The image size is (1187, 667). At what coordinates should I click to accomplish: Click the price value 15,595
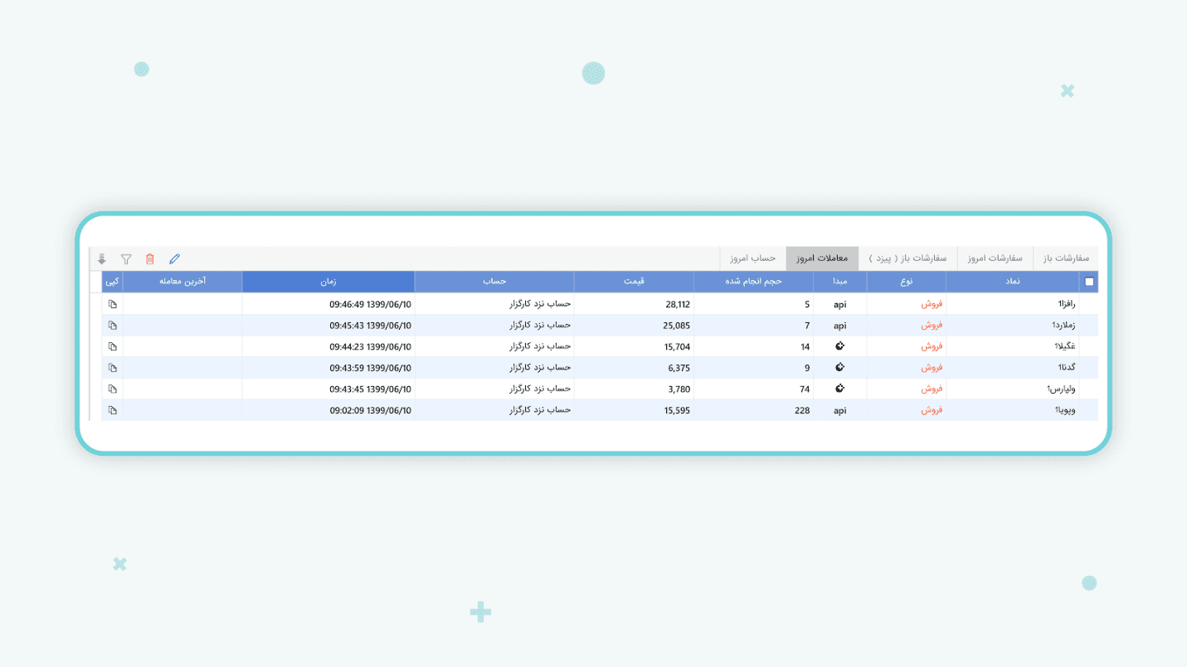tap(677, 410)
